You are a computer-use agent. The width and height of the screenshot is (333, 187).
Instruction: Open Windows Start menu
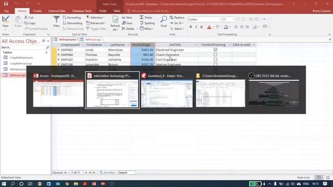tap(4, 184)
